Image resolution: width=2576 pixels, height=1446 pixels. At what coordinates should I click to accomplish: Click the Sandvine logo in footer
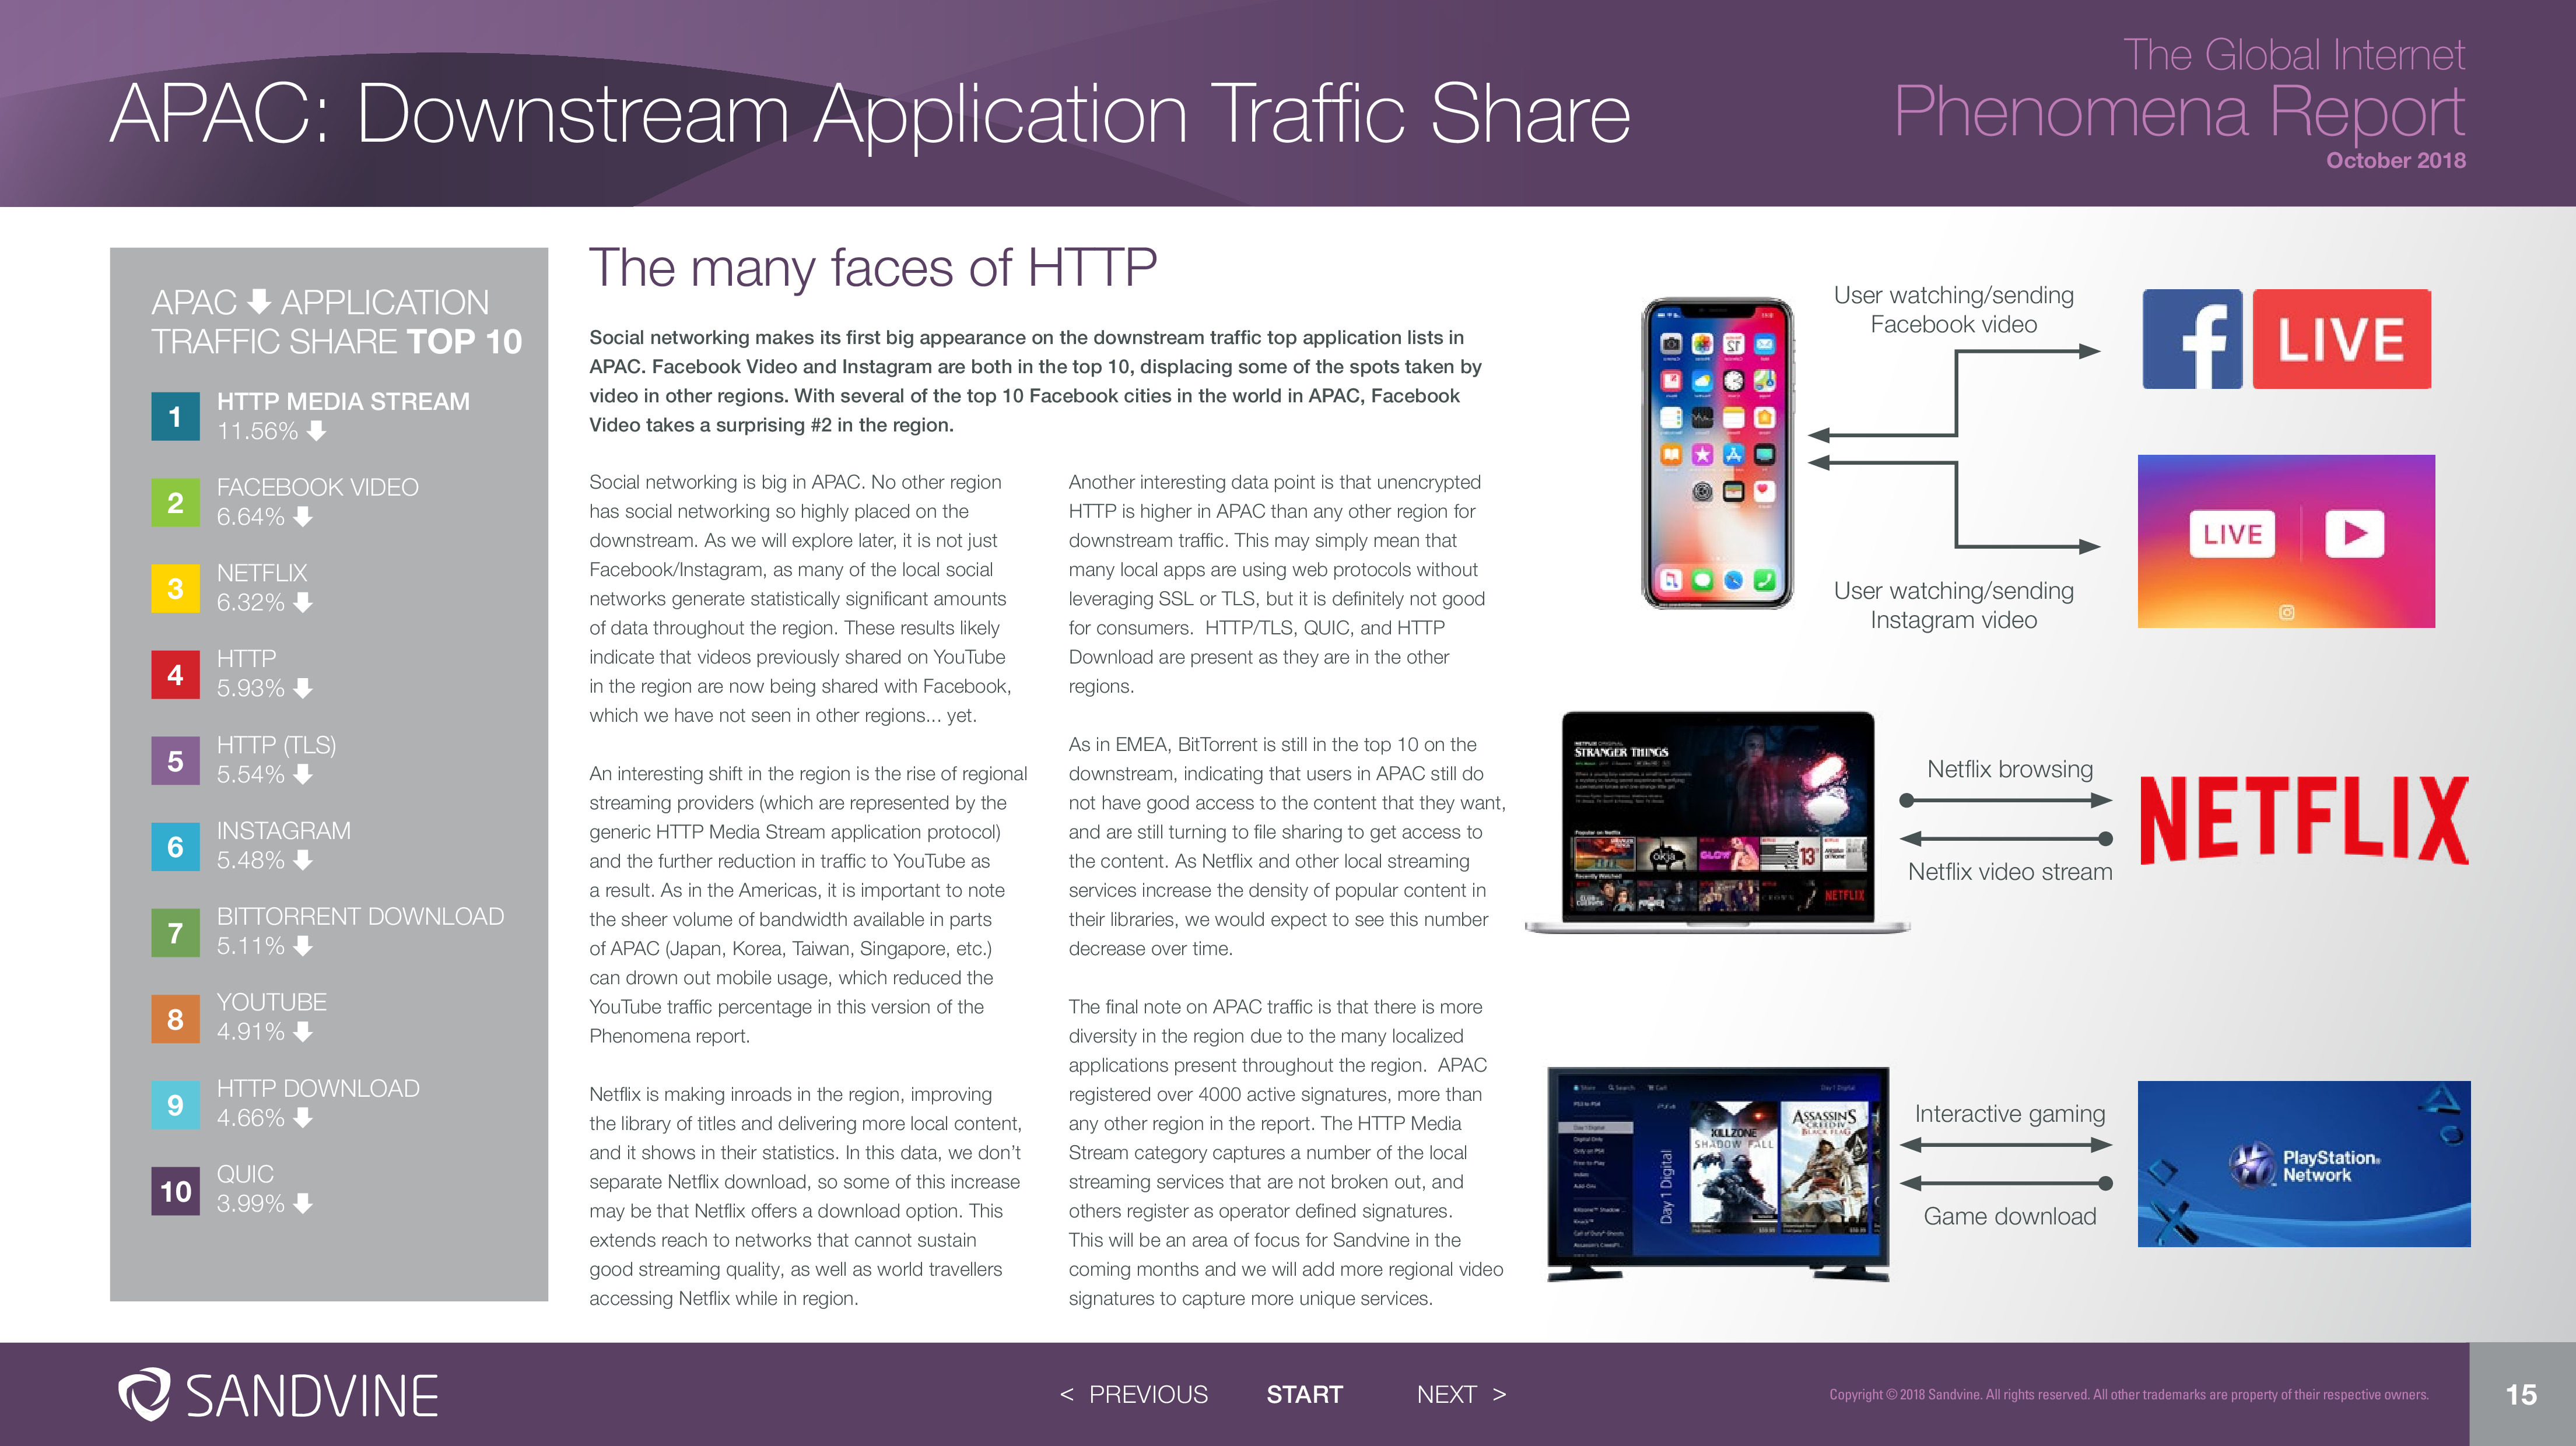click(278, 1394)
